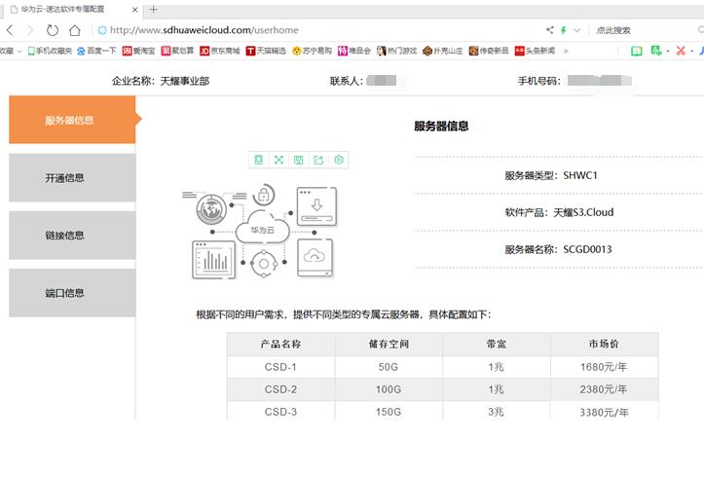The width and height of the screenshot is (704, 477).
Task: Click the CSD-3 product cell
Action: coord(280,412)
